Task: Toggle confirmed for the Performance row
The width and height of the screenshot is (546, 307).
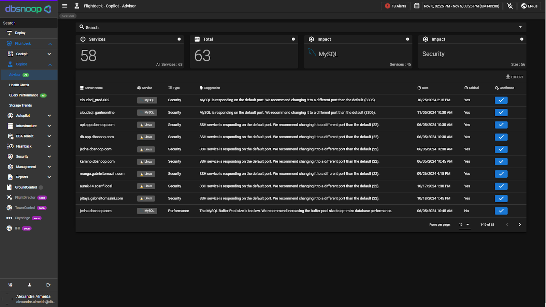Action: (x=501, y=211)
